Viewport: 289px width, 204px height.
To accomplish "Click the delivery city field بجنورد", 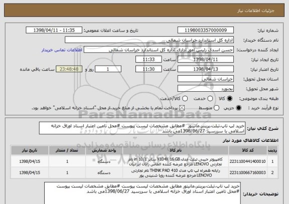I will (206, 89).
